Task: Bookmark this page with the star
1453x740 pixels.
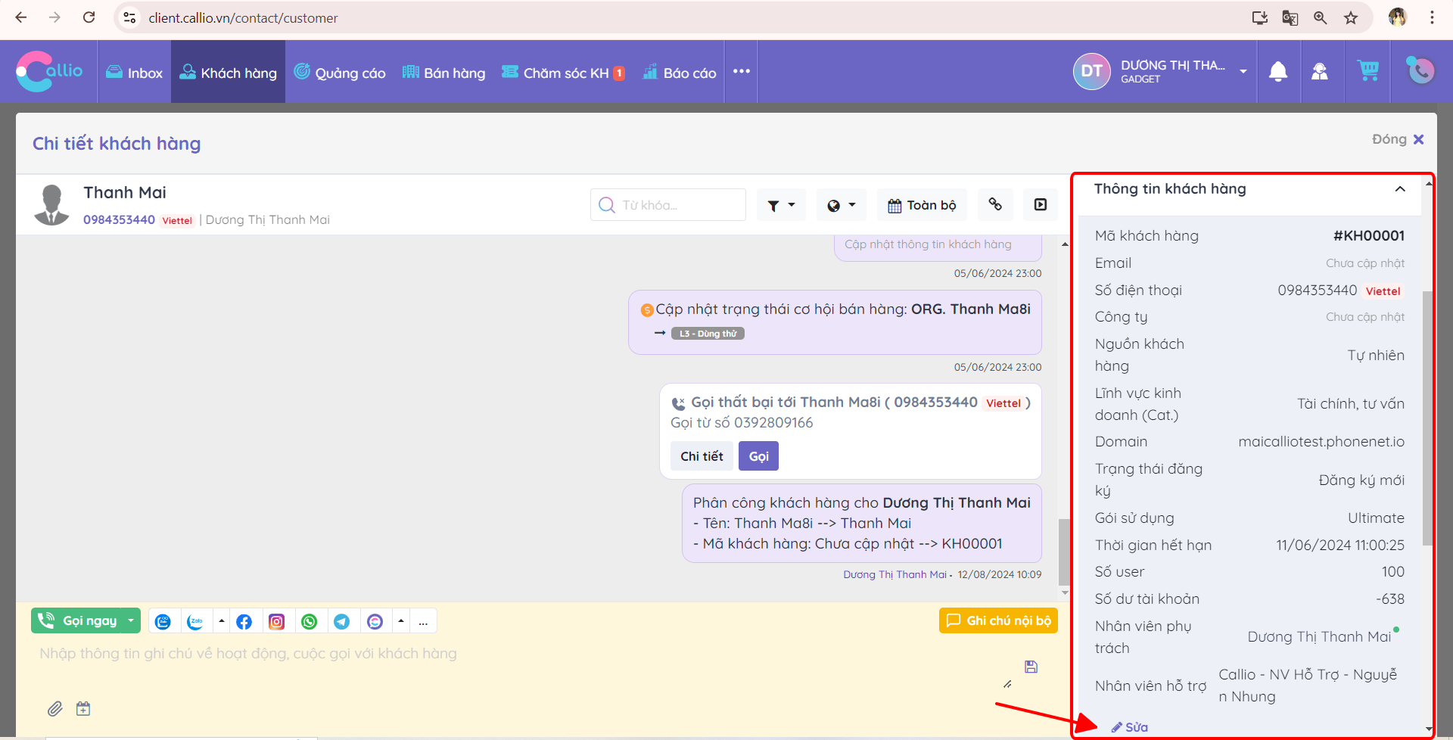Action: (x=1351, y=17)
